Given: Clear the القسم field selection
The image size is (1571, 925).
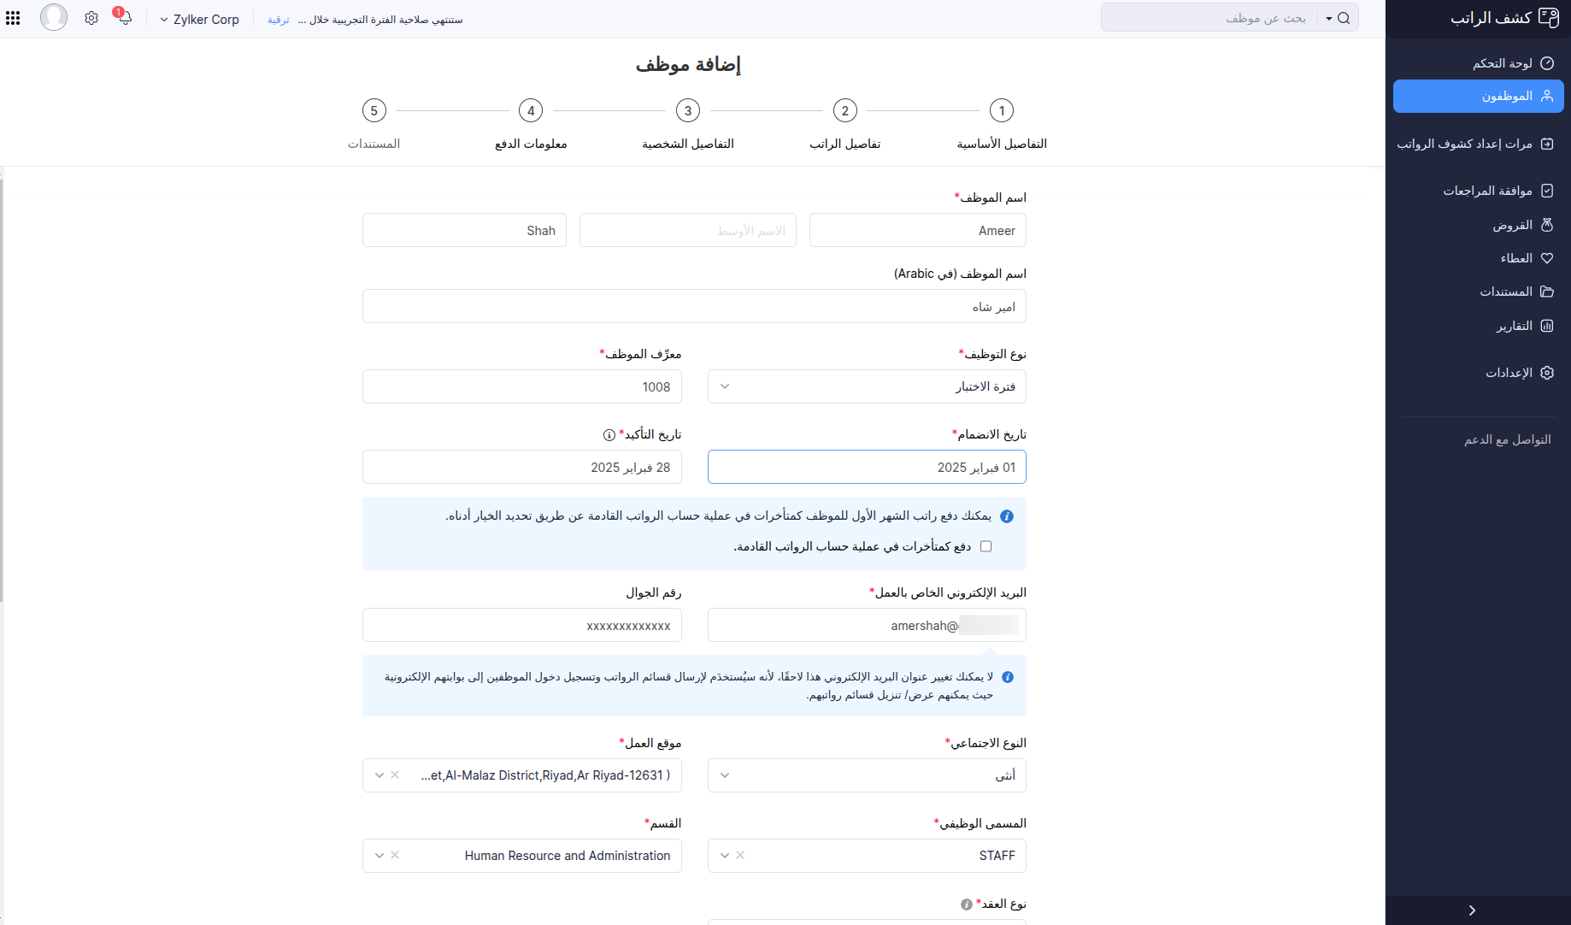Looking at the screenshot, I should pos(394,855).
